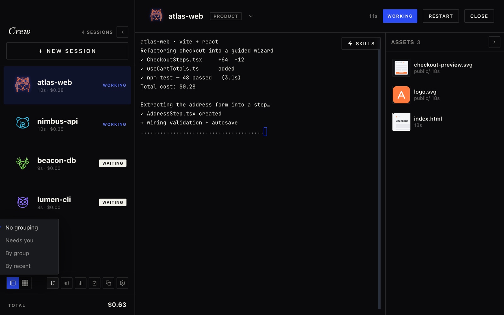Click the '4 SESSIONS' counter
504x315 pixels.
97,32
